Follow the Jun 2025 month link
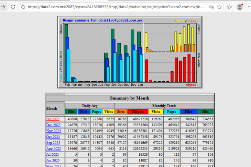This screenshot has height=167, width=251. coord(53,160)
